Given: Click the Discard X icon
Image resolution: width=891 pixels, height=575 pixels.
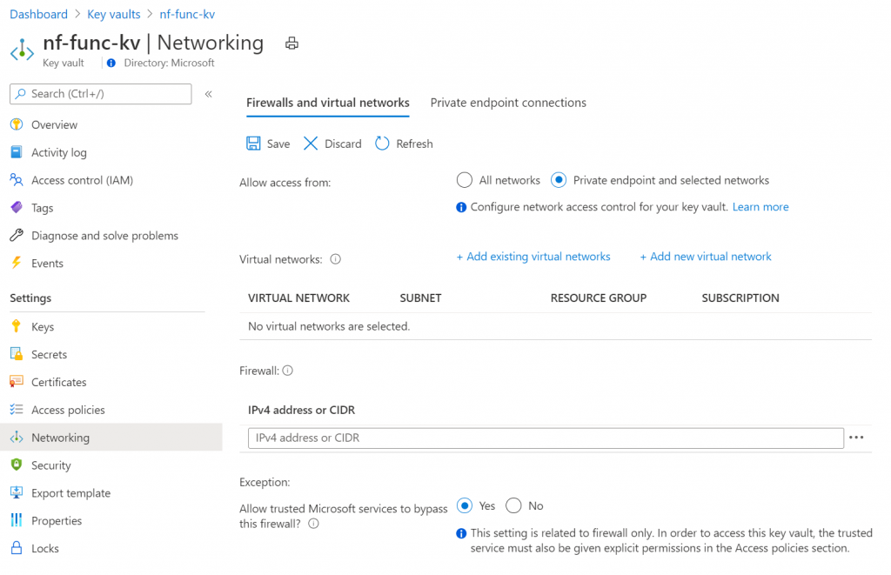Looking at the screenshot, I should pyautogui.click(x=311, y=144).
